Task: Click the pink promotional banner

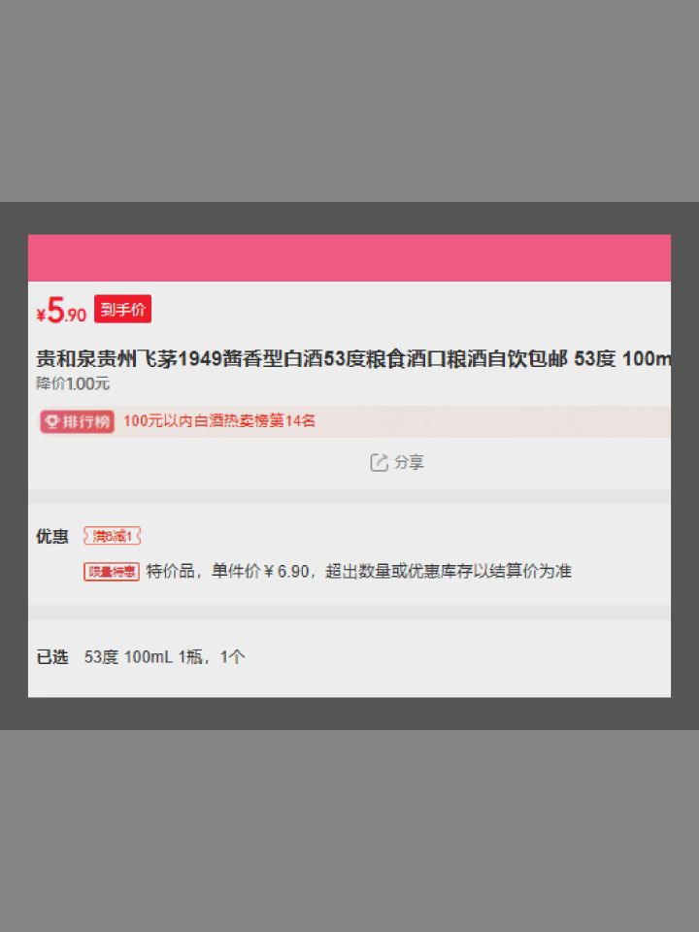Action: click(x=349, y=258)
